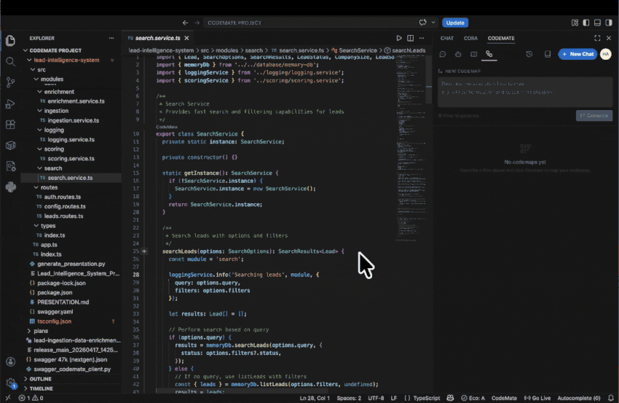This screenshot has height=403, width=619.
Task: Collapse the enrichment folder
Action: (59, 92)
